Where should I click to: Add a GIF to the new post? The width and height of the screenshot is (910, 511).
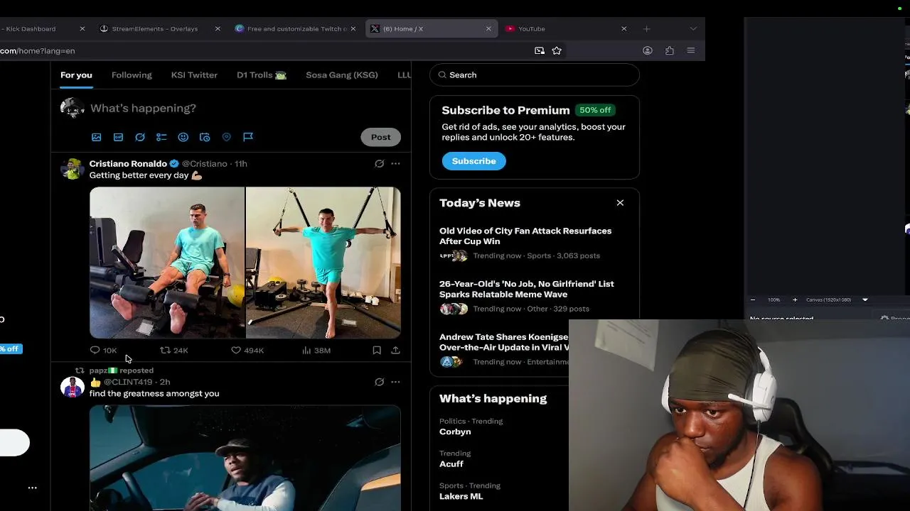[118, 137]
